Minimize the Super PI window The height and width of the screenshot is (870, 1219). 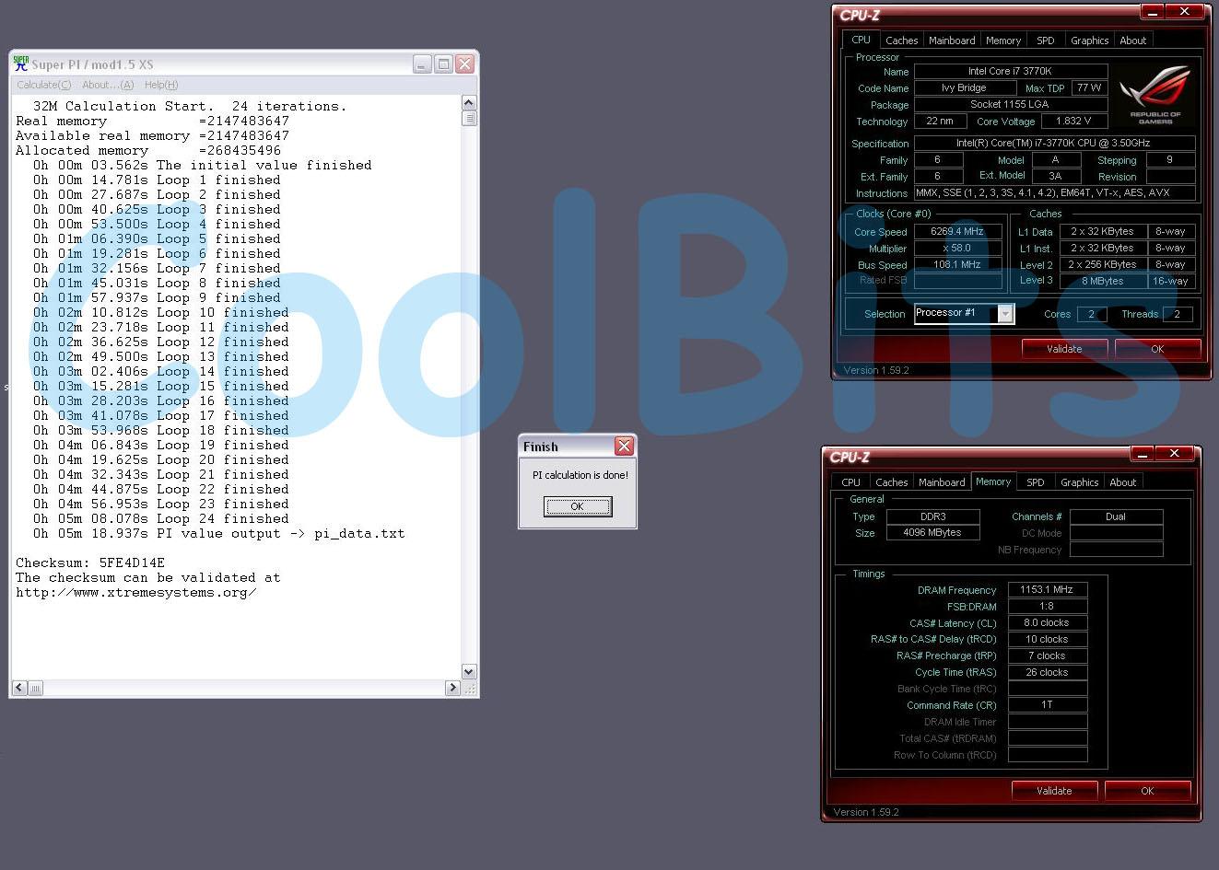tap(422, 64)
